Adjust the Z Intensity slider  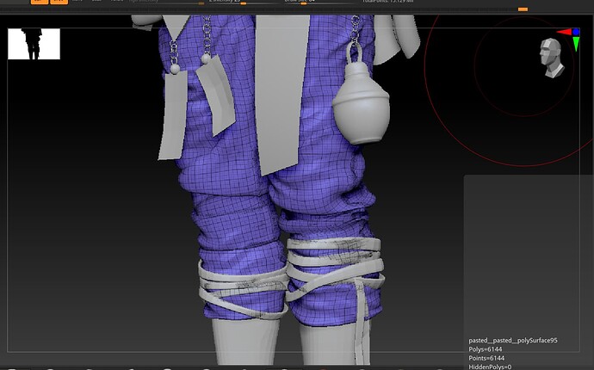coord(243,2)
